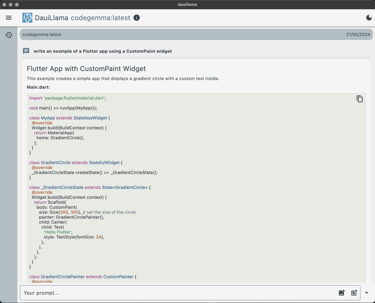This screenshot has height=303, width=375.
Task: Click 'style: TextStyle(fontSize: 24),' line
Action: coord(74,237)
